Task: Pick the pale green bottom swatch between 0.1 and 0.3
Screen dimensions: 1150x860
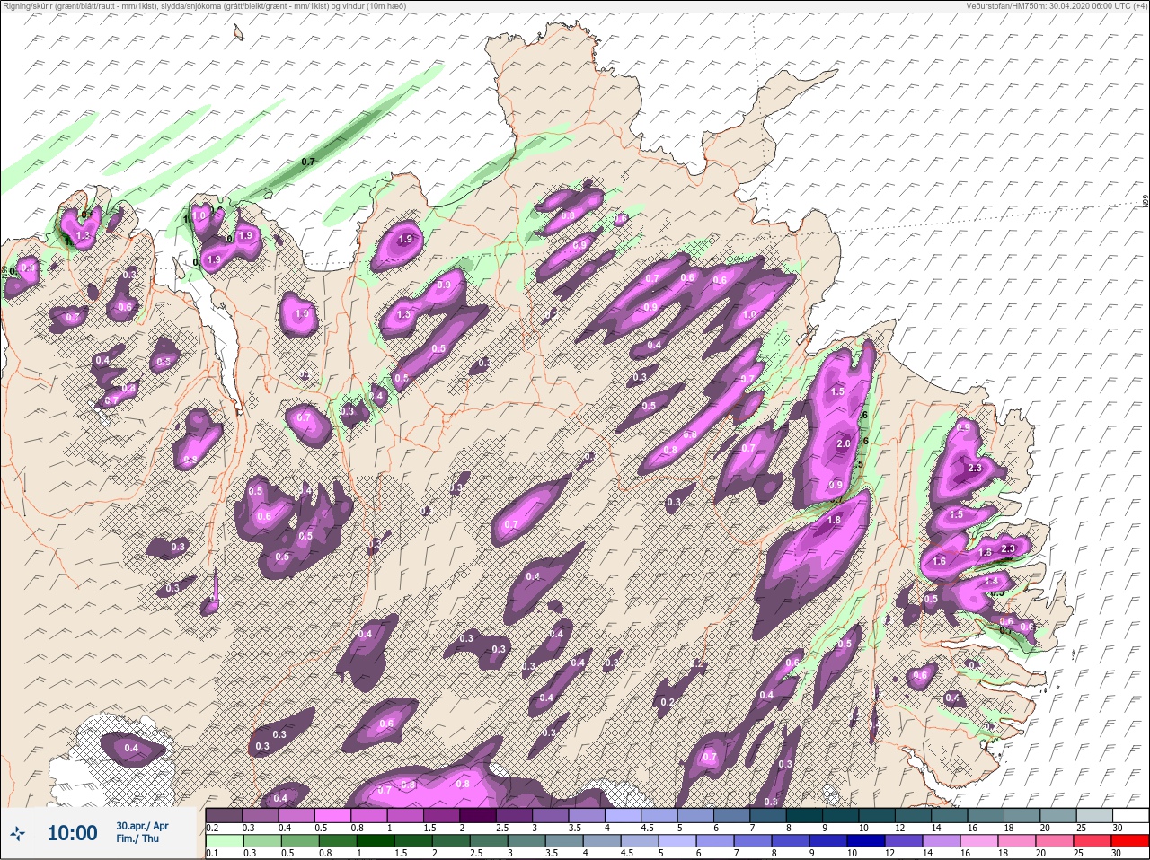Action: point(224,841)
